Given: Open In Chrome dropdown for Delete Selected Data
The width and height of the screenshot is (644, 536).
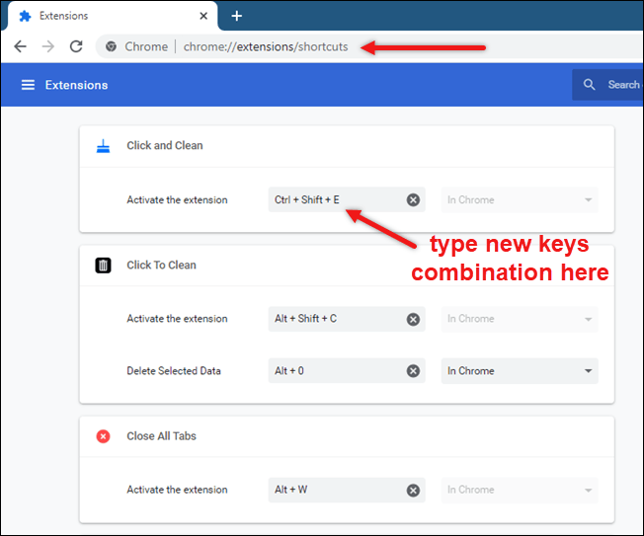Looking at the screenshot, I should [x=520, y=371].
